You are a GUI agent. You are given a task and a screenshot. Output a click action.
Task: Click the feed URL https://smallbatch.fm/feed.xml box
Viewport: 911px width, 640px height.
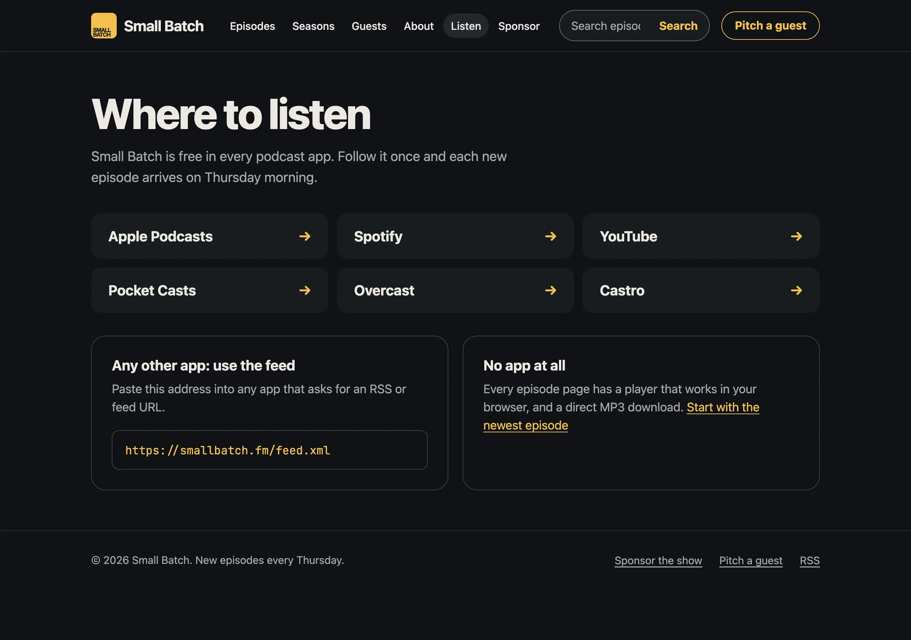[269, 450]
